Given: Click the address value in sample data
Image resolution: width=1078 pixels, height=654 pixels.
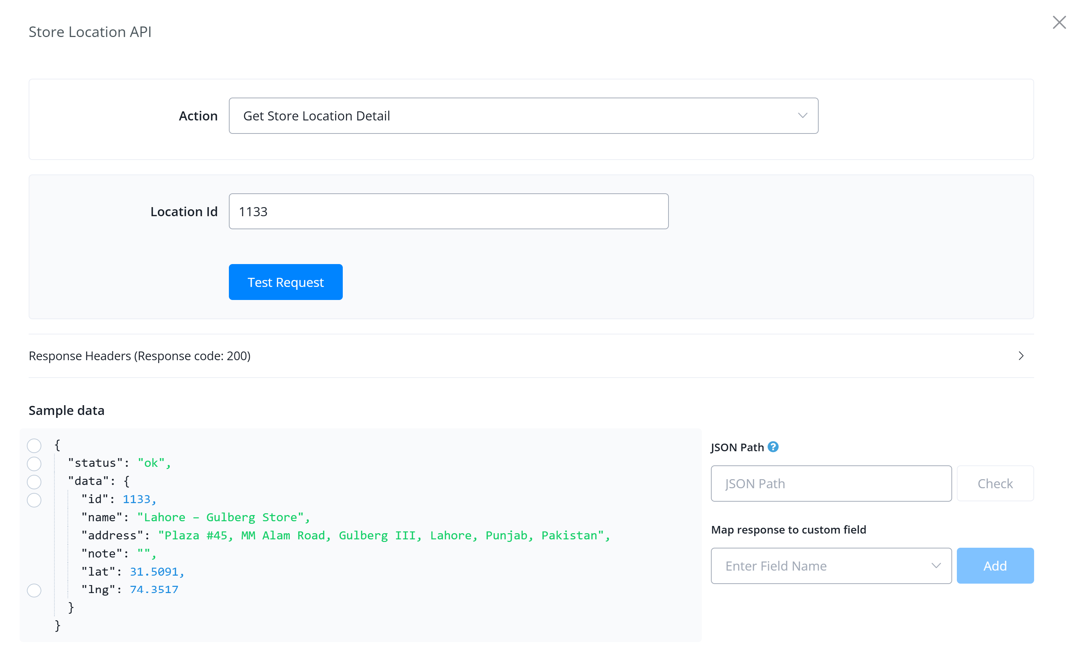Looking at the screenshot, I should pos(384,535).
